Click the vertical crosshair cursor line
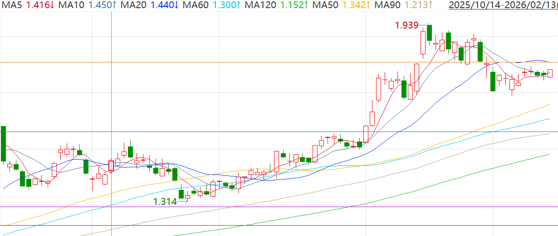The image size is (558, 236). [111, 90]
